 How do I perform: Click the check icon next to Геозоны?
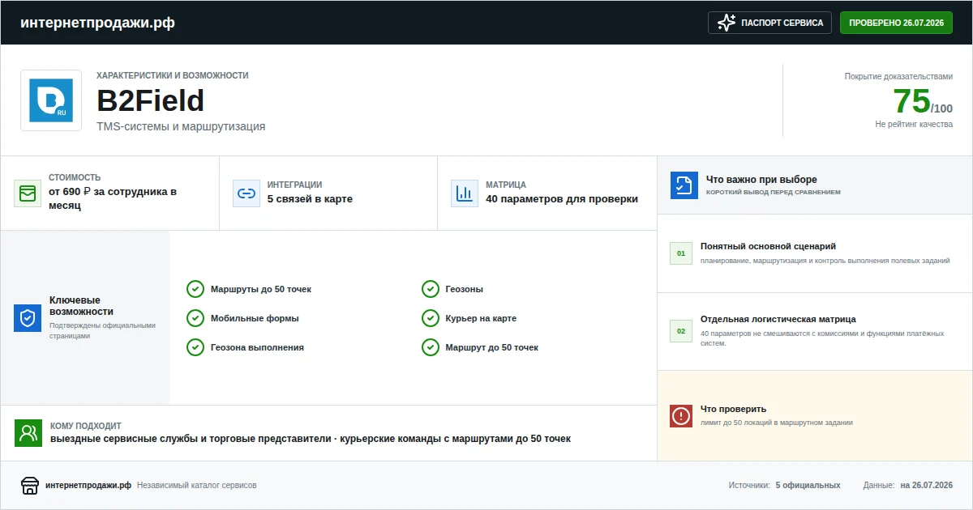tap(431, 289)
